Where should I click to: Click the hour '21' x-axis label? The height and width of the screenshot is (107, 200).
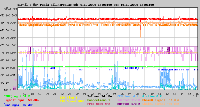pos(54,94)
